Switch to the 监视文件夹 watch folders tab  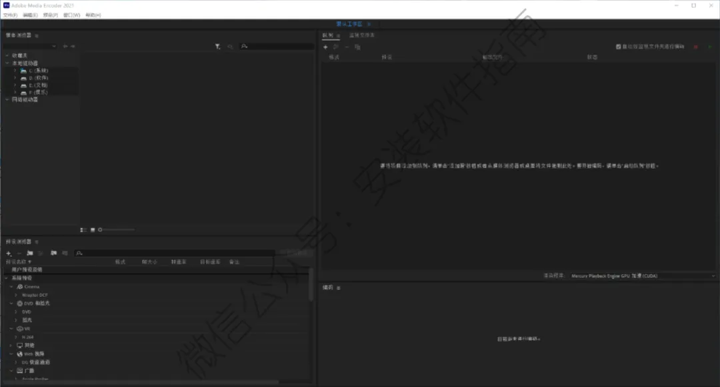362,35
